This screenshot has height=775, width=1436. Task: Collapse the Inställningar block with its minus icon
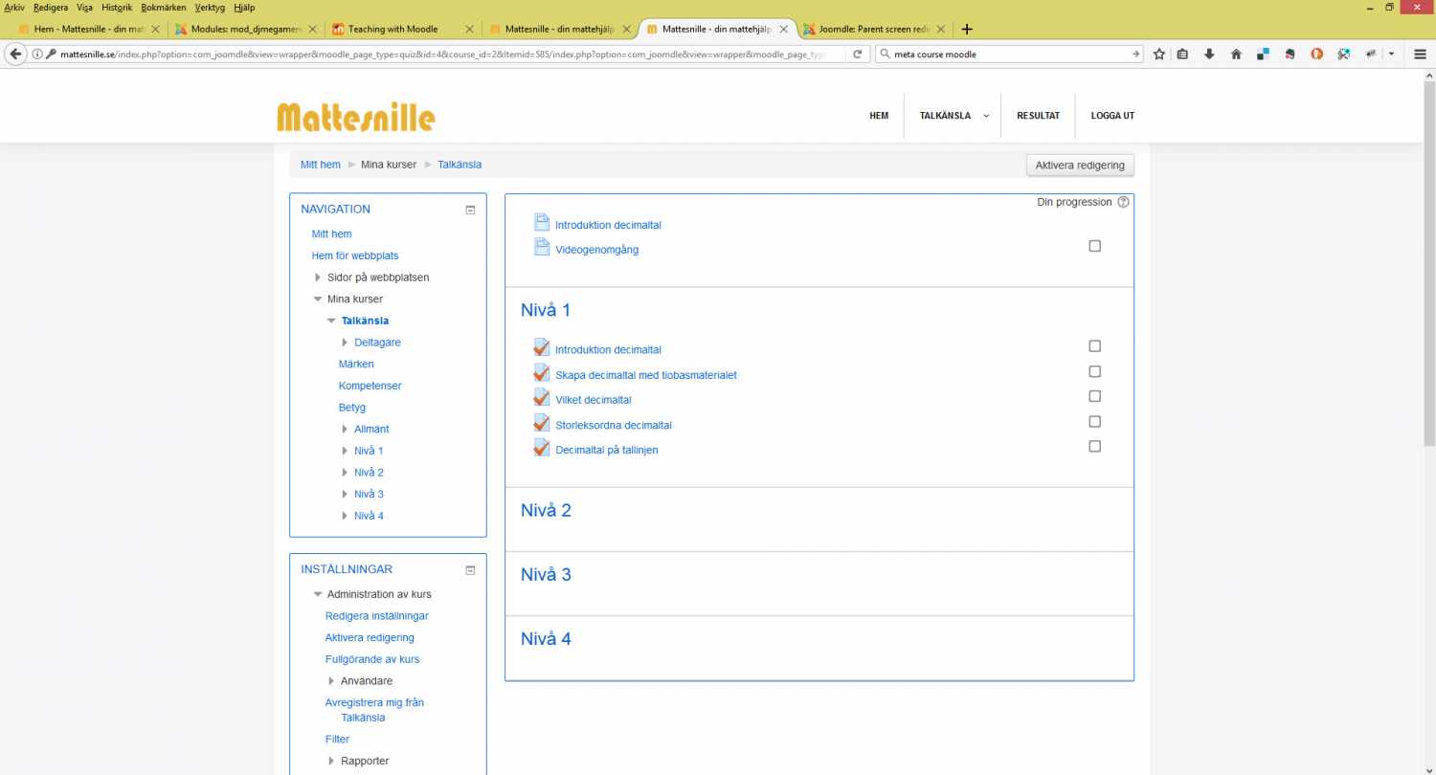pyautogui.click(x=470, y=569)
